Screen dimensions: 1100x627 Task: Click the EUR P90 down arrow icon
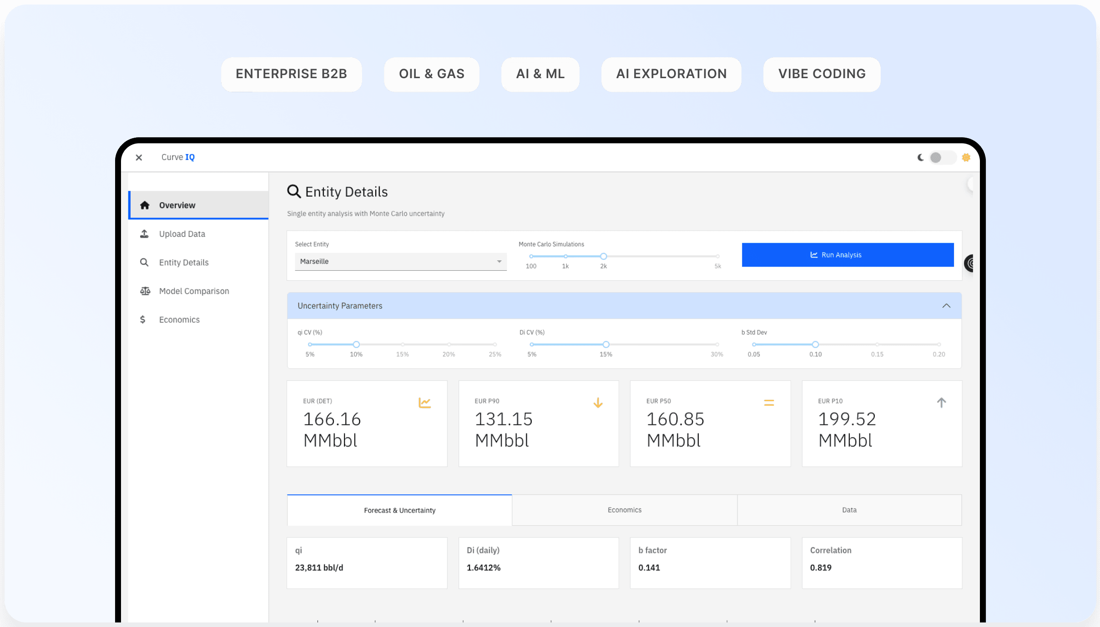pos(598,403)
